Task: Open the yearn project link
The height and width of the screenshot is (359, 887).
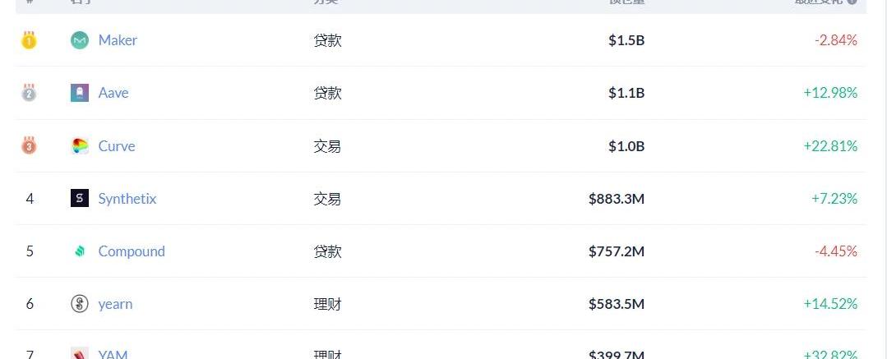Action: (x=115, y=304)
